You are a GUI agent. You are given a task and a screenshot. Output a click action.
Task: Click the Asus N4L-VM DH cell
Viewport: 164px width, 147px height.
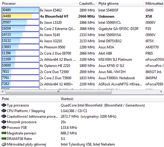pos(112,72)
